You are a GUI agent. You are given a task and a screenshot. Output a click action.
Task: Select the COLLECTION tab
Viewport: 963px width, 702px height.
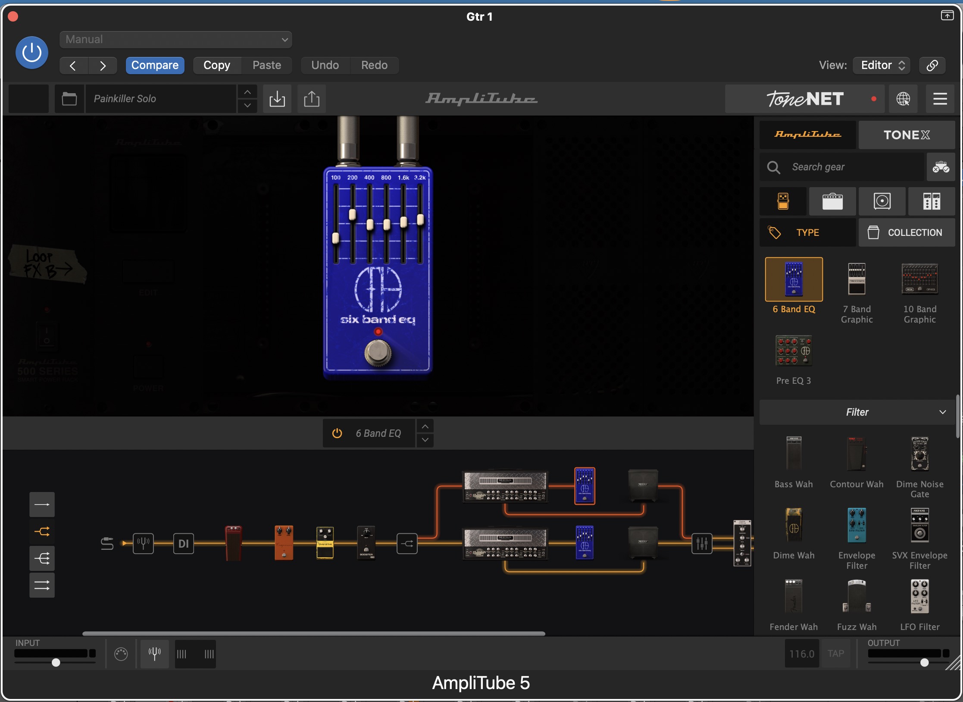(x=906, y=232)
